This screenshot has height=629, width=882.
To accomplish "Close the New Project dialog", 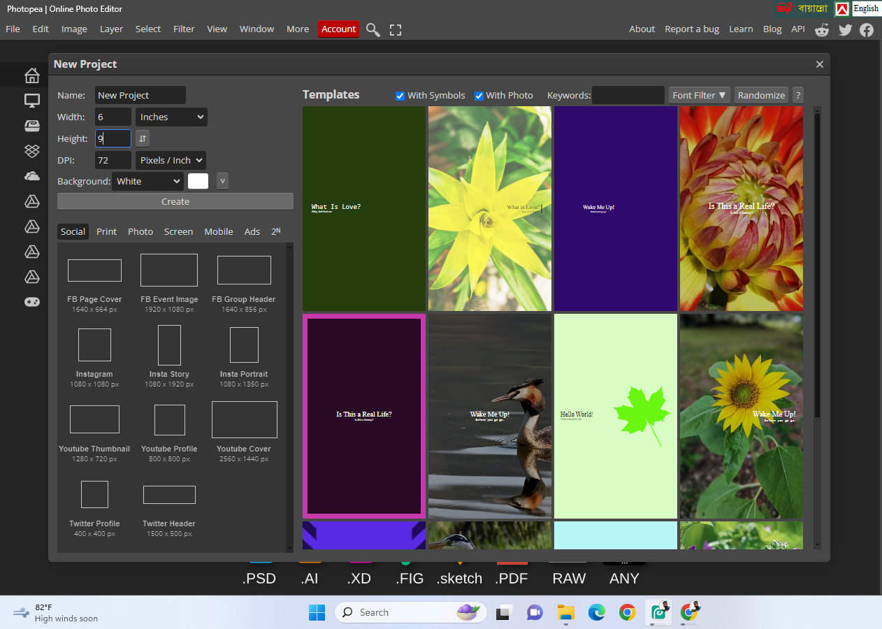I will point(820,64).
